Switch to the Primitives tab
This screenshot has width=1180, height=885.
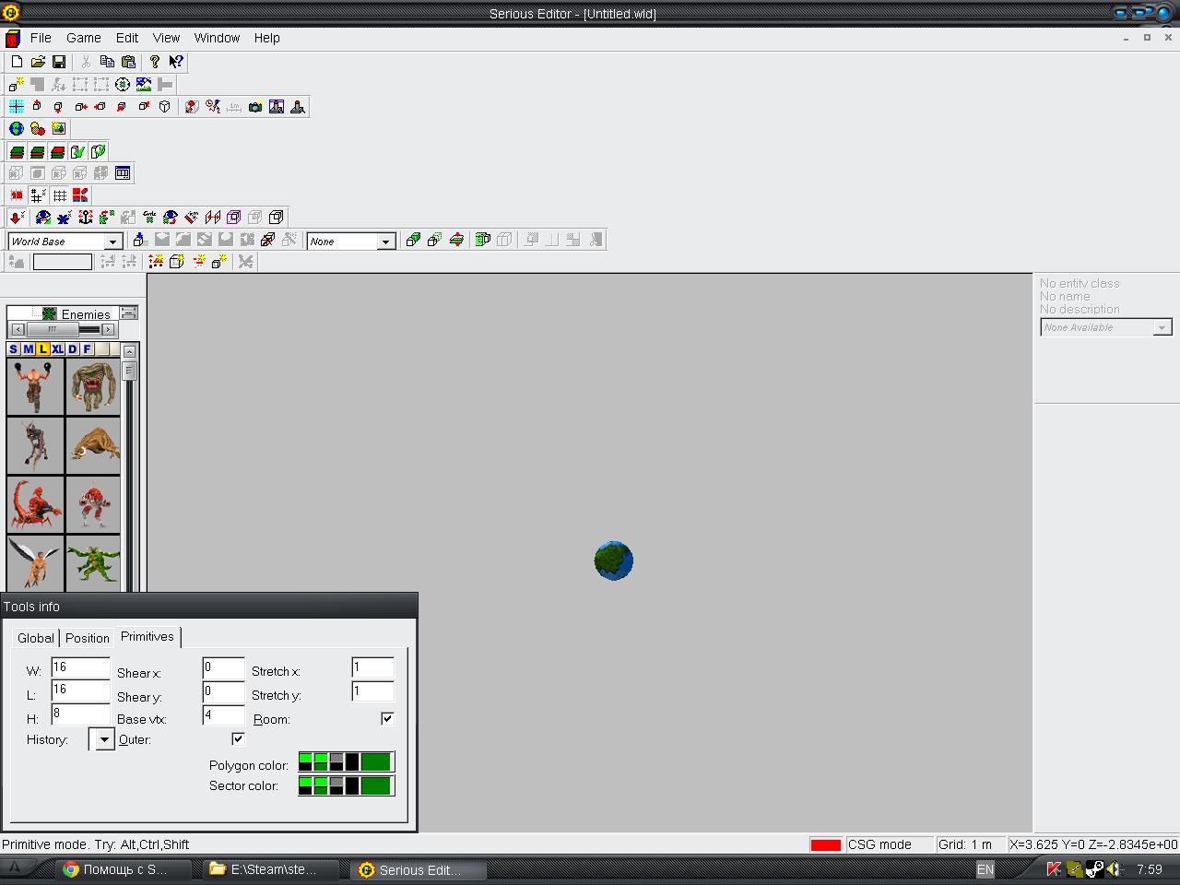tap(147, 636)
